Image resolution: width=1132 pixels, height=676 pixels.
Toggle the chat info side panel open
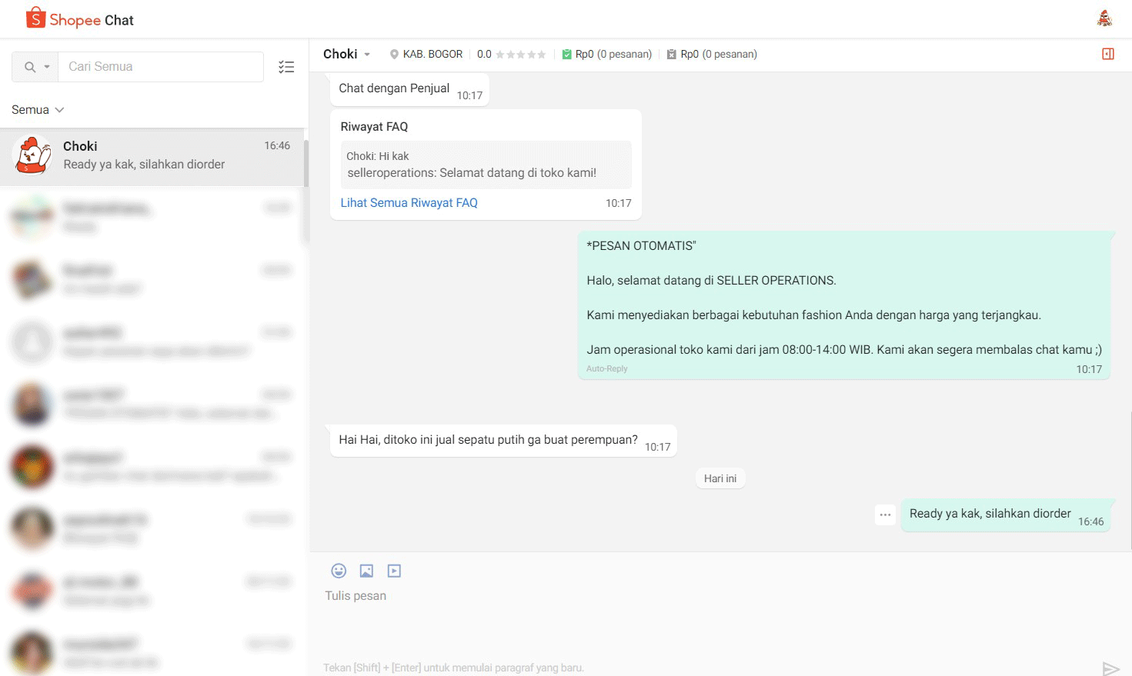[x=1108, y=54]
